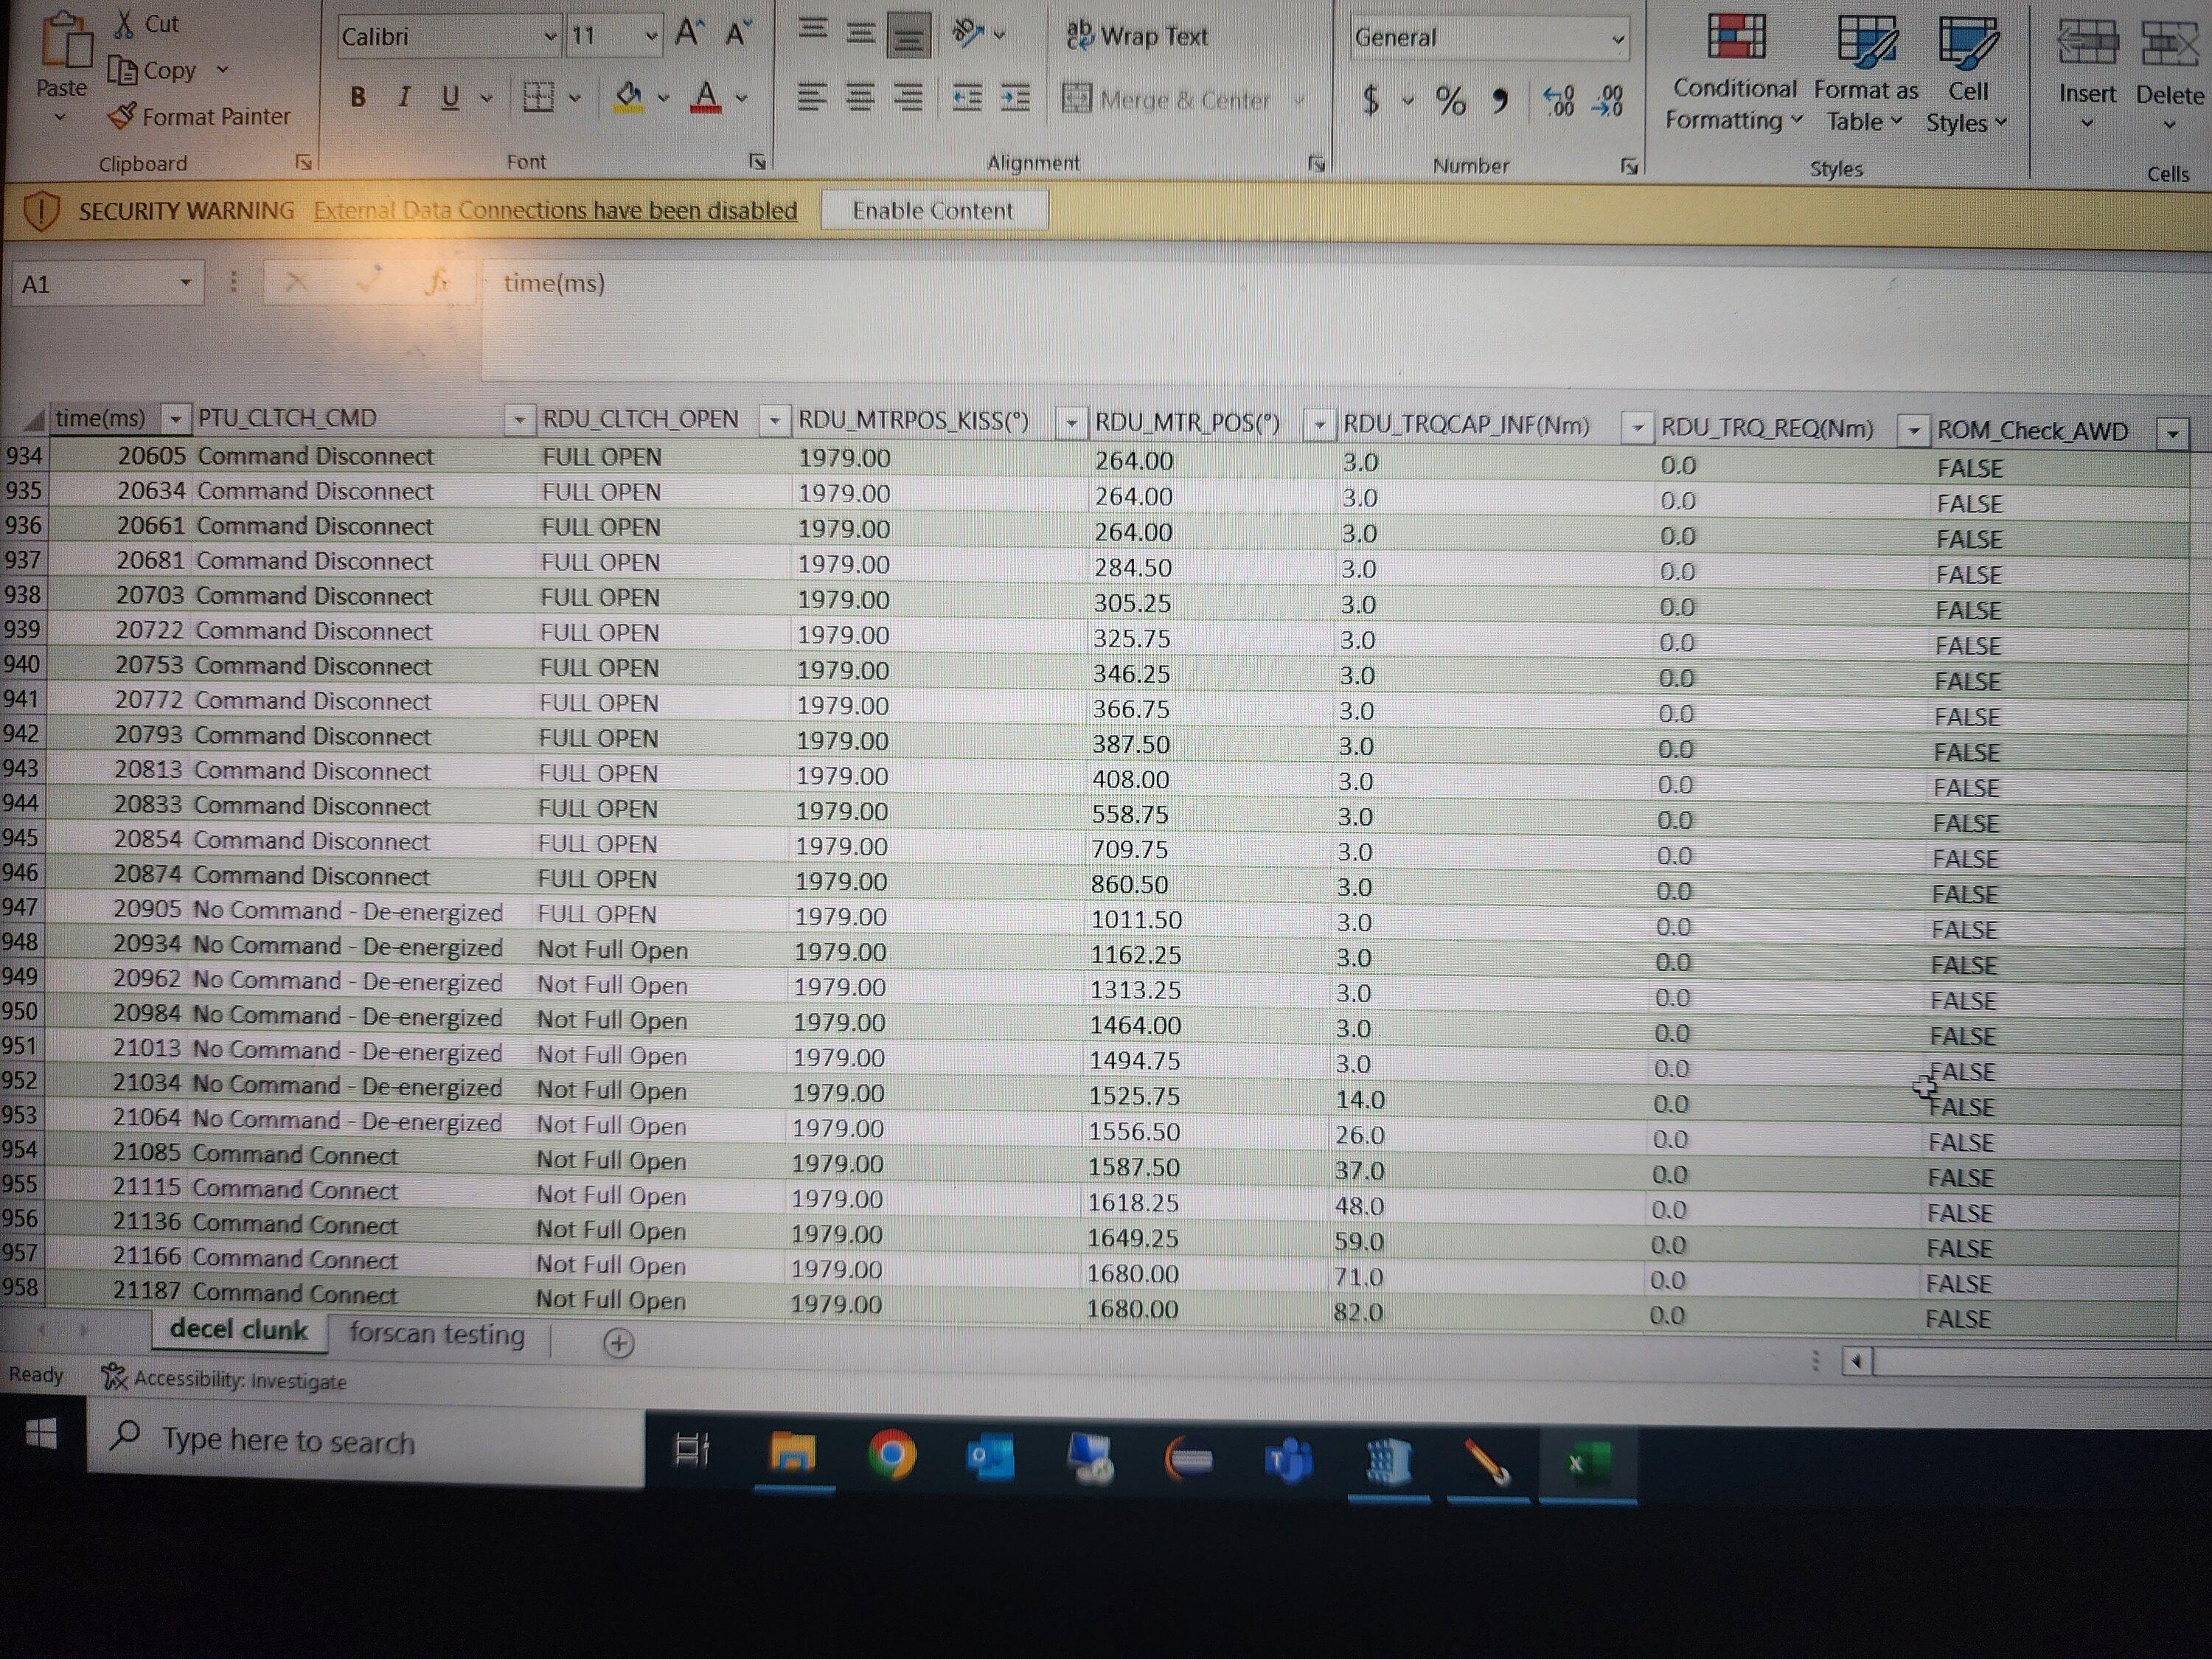Decrease decimal places
The height and width of the screenshot is (1659, 2212).
[1607, 101]
